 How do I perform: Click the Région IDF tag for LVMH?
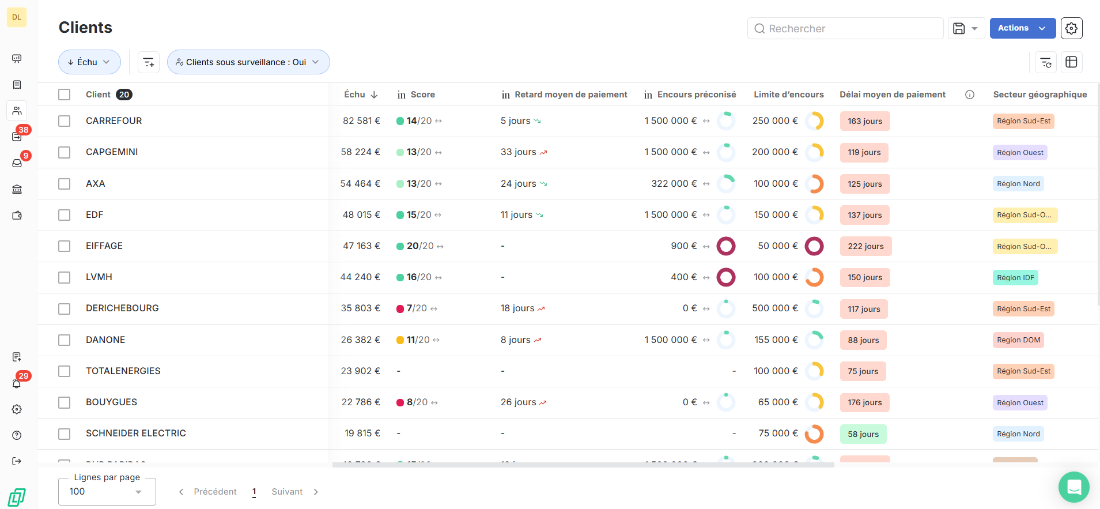point(1015,278)
